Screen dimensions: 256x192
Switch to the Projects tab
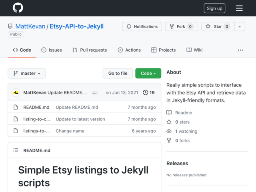coord(164,50)
